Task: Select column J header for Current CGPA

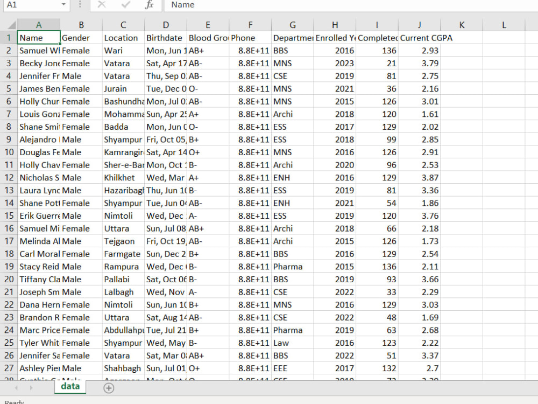Action: [x=419, y=25]
